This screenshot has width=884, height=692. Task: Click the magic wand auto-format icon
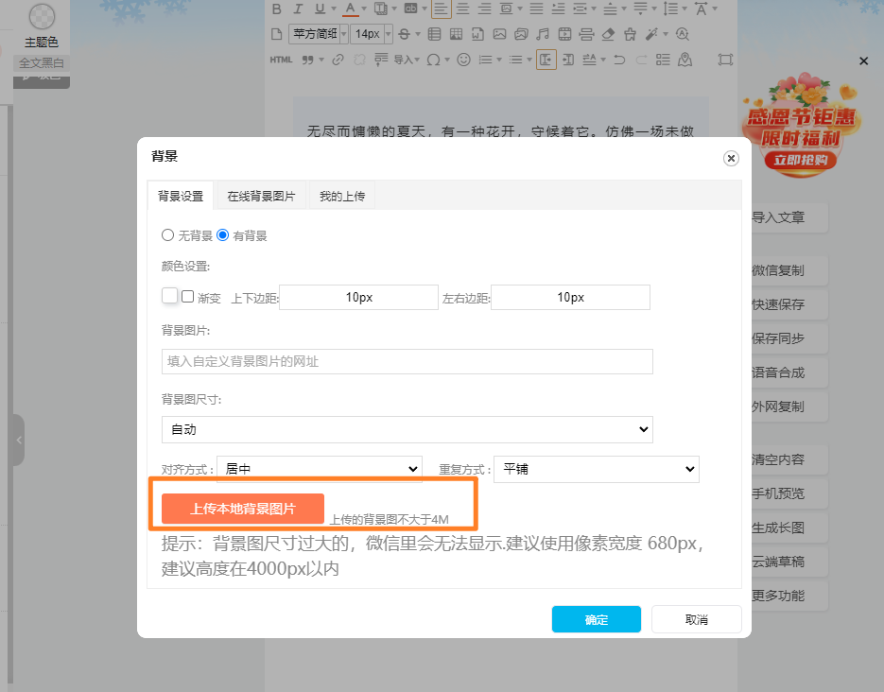click(x=651, y=34)
